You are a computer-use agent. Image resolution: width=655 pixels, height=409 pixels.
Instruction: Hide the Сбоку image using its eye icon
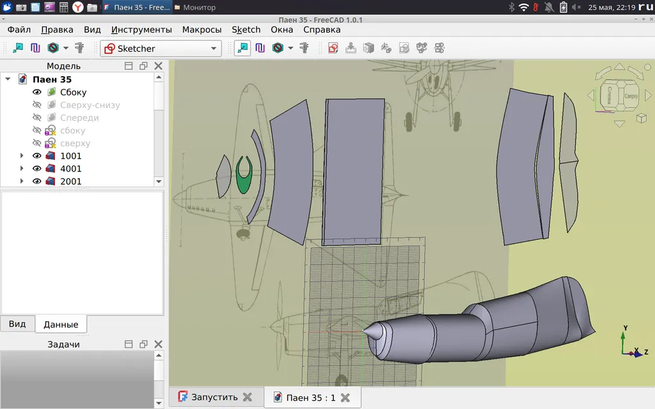(x=37, y=92)
